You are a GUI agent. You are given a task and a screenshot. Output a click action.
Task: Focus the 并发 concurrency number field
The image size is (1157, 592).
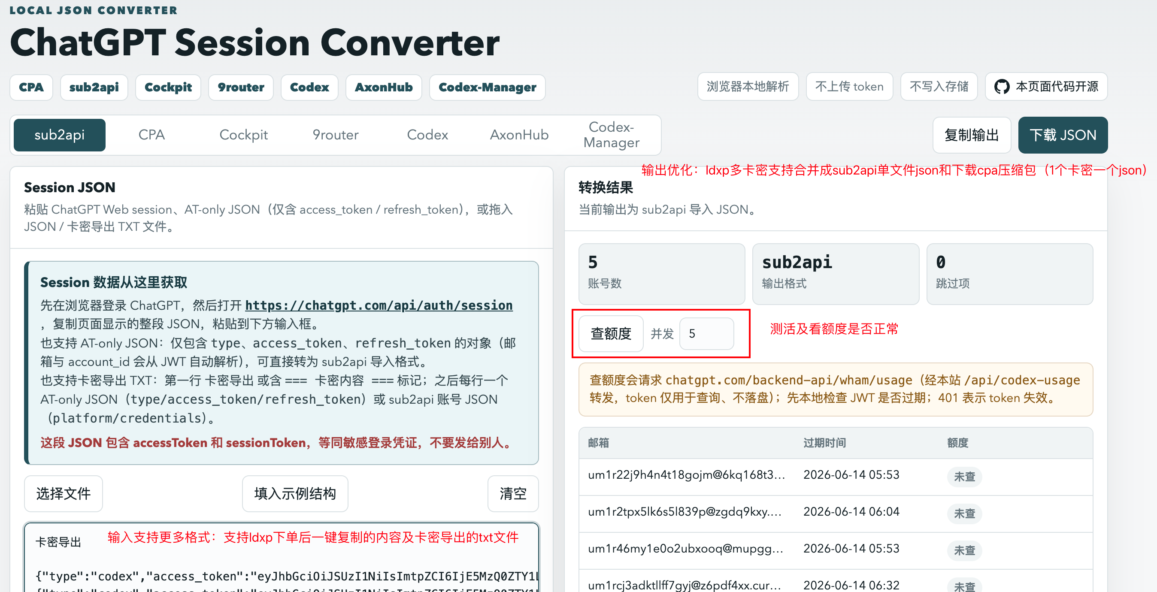pos(706,333)
